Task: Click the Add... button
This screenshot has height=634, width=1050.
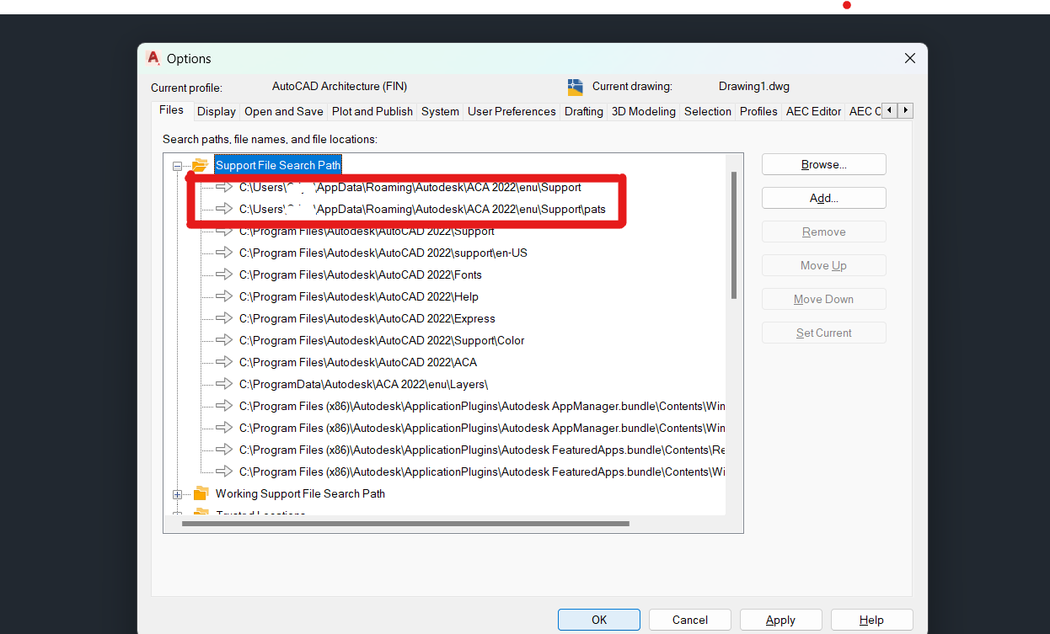Action: [824, 198]
